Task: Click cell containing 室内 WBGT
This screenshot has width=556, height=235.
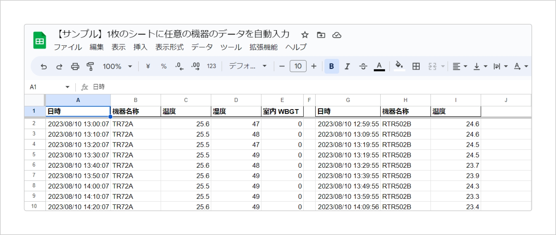Action: (282, 112)
